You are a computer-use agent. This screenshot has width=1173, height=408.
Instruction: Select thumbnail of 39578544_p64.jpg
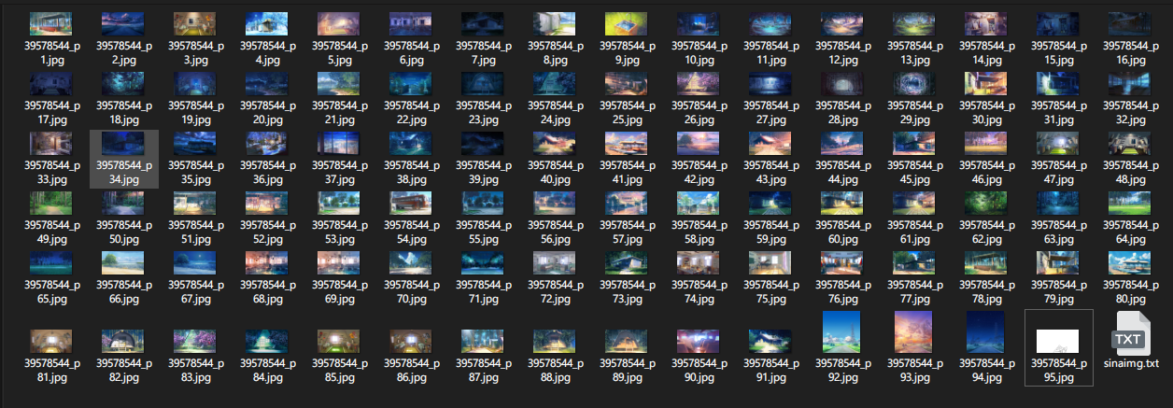(1130, 204)
